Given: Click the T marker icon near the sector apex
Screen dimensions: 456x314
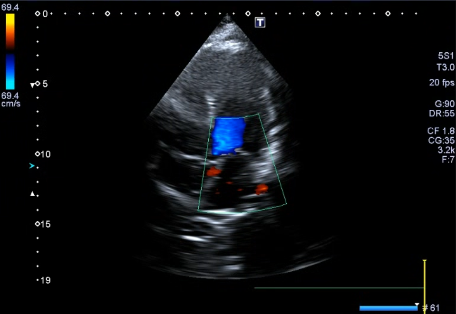Looking at the screenshot, I should [260, 22].
